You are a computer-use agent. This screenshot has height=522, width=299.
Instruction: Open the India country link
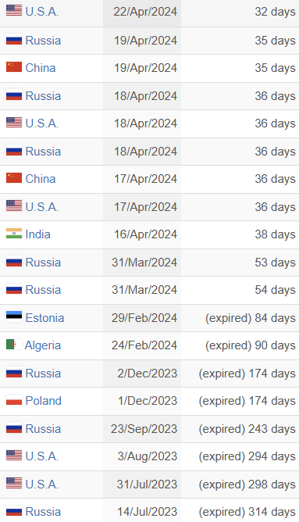pyautogui.click(x=38, y=234)
